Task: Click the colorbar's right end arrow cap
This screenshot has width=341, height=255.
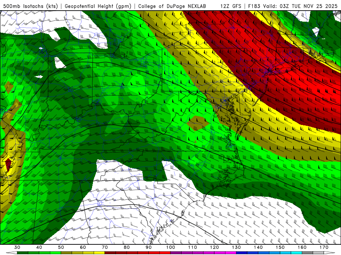Action: pos(329,253)
